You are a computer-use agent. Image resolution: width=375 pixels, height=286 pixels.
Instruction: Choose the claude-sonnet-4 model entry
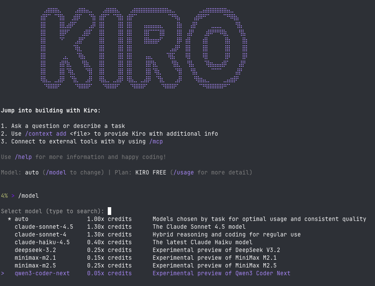click(x=41, y=235)
